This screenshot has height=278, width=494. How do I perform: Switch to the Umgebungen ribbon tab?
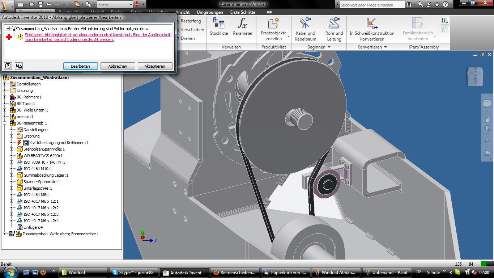(209, 12)
